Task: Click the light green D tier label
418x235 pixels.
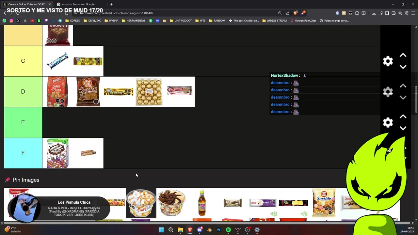Action: 23,92
